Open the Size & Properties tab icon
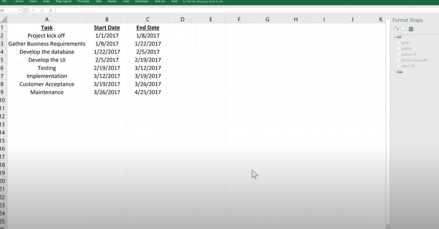Image resolution: width=439 pixels, height=229 pixels. click(411, 29)
